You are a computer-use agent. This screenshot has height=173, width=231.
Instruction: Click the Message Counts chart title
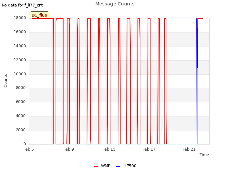click(x=115, y=4)
